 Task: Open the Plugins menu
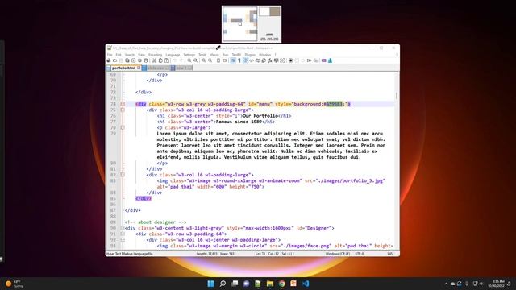(x=250, y=55)
